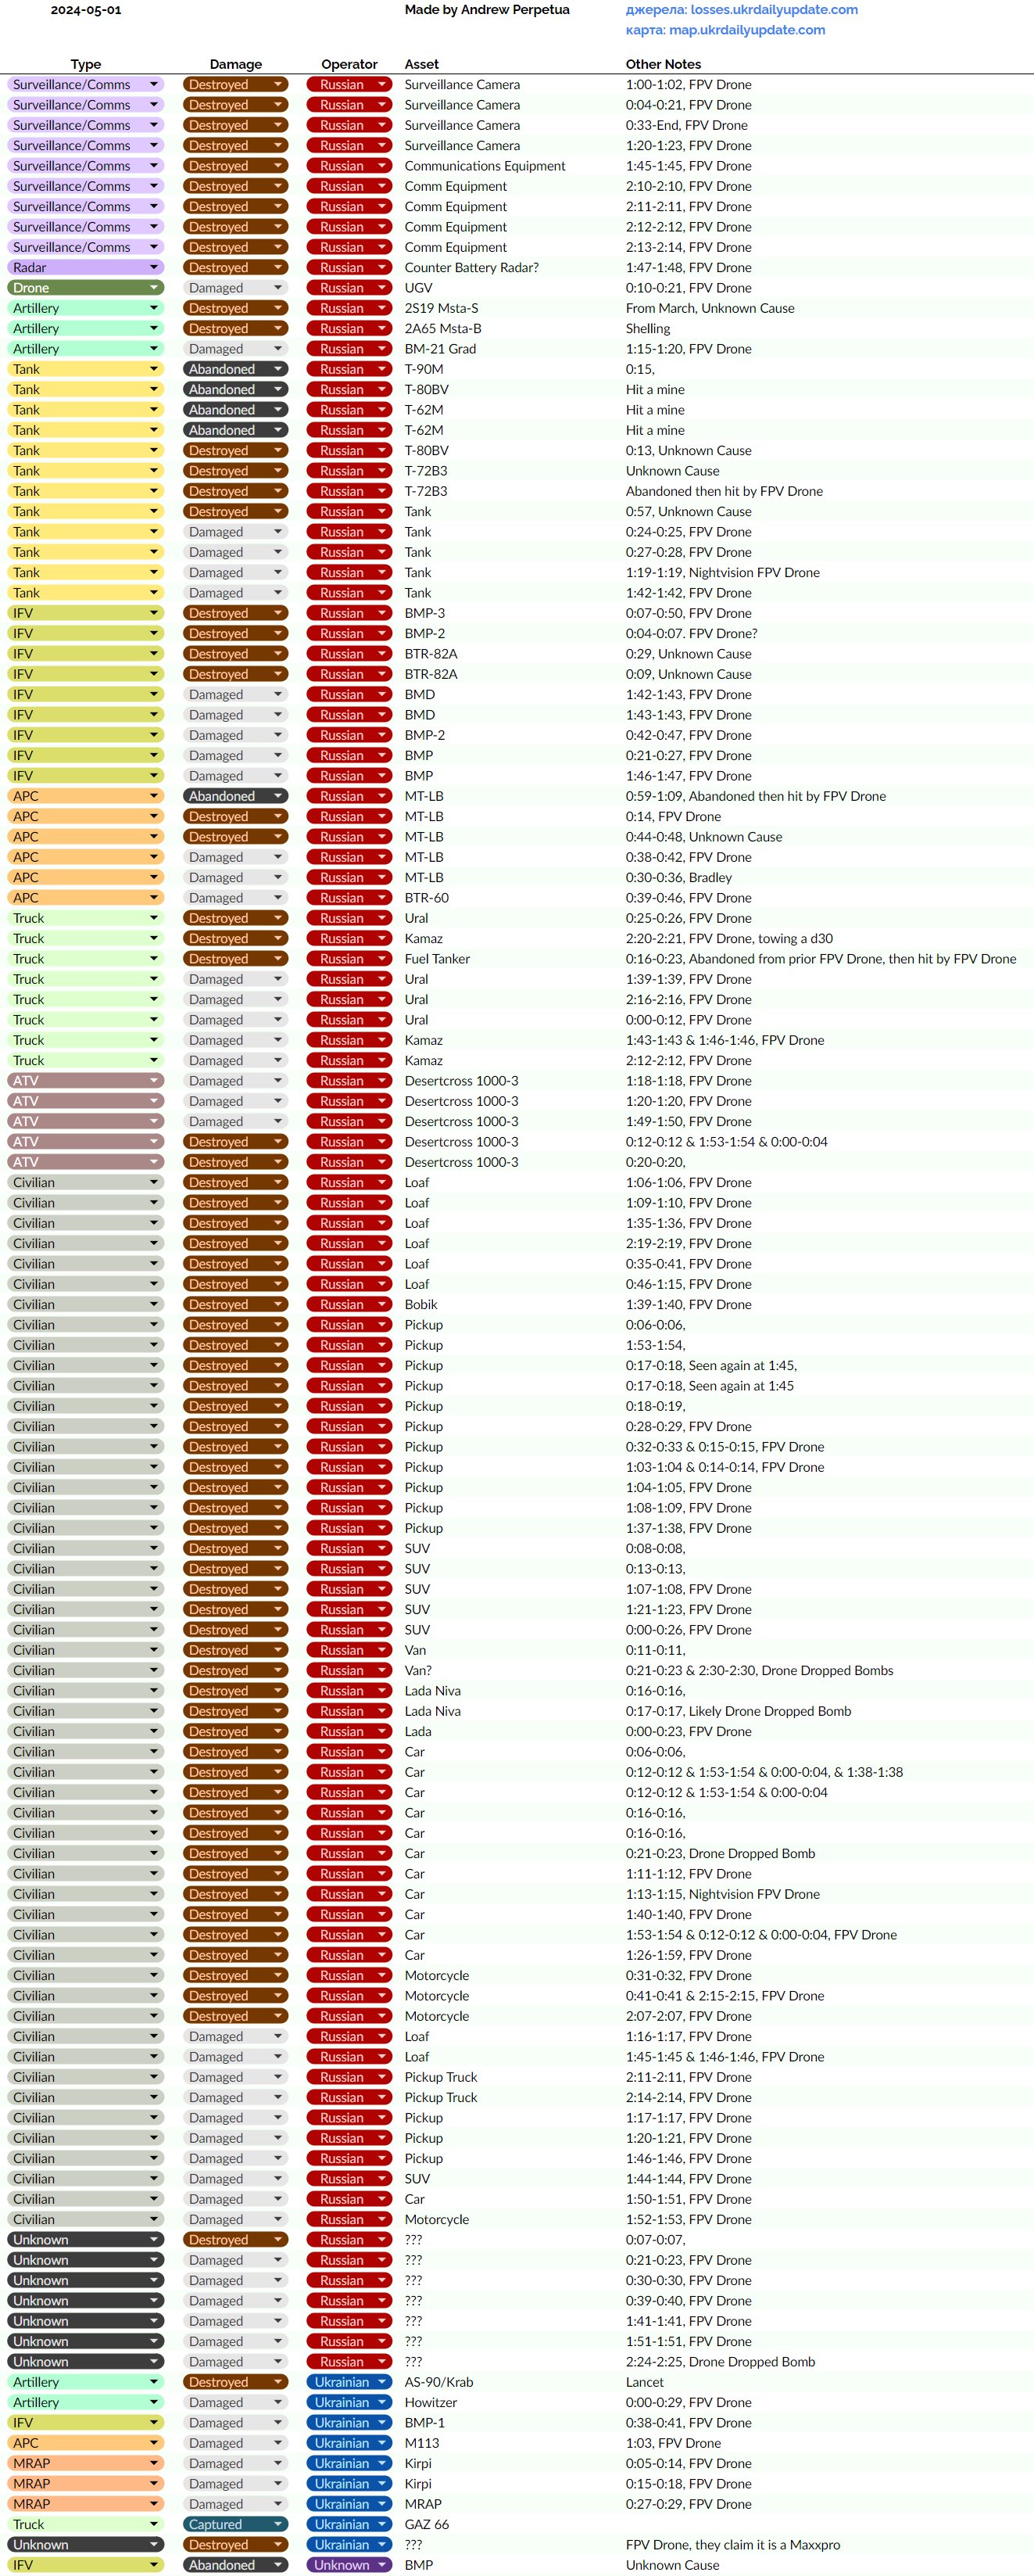Screen dimensions: 1034x2576
Task: Open the Unknown operator dropdown in last BMP row
Action: click(x=349, y=2565)
